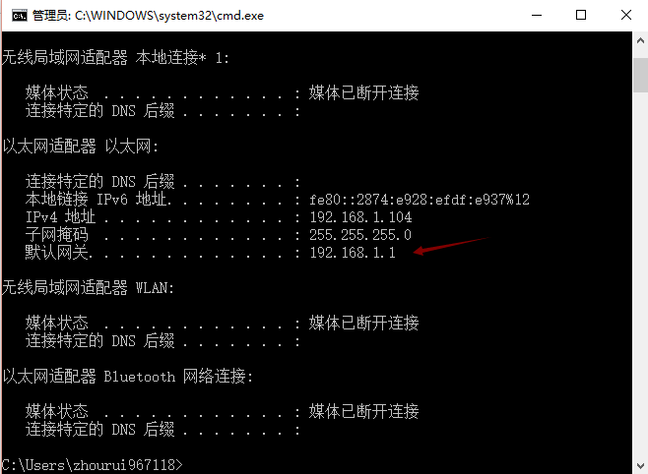The image size is (648, 474).
Task: Click the IPv6 address fe80::2874 value
Action: coord(420,200)
